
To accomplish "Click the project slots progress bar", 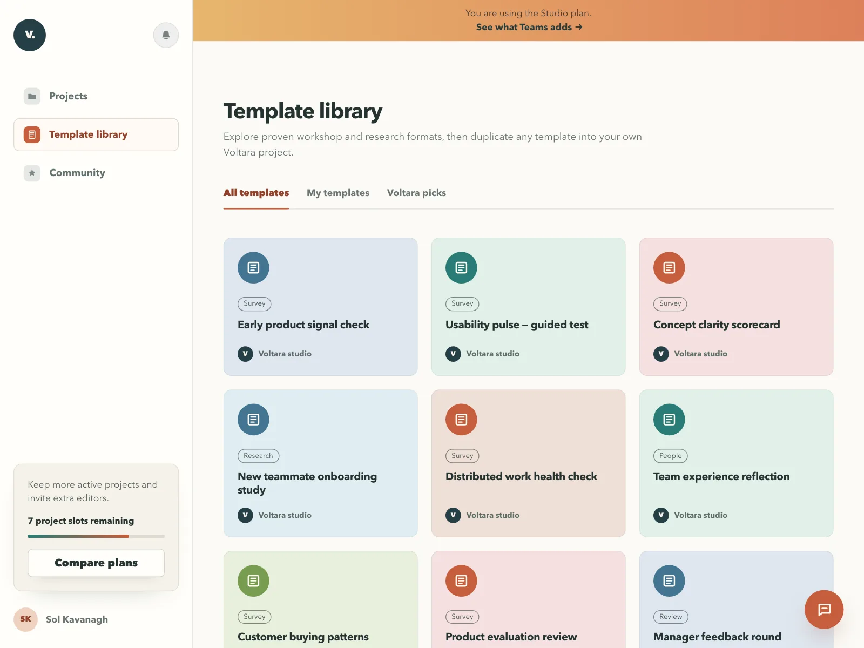I will tap(96, 536).
